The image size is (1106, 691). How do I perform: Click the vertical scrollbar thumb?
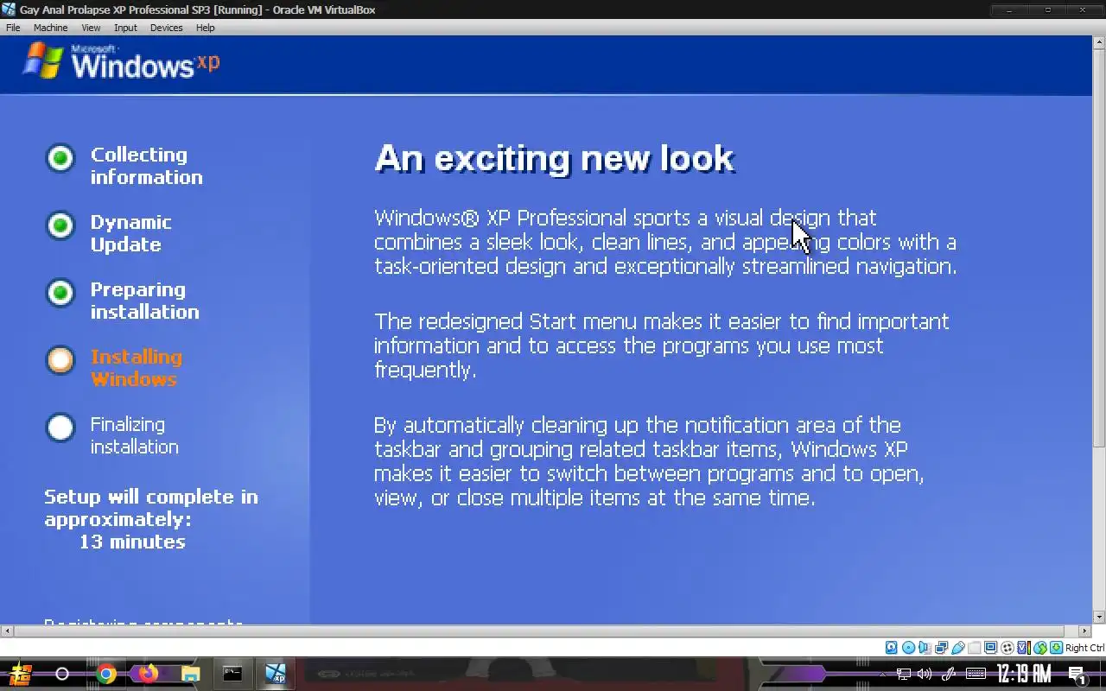pos(1099,248)
